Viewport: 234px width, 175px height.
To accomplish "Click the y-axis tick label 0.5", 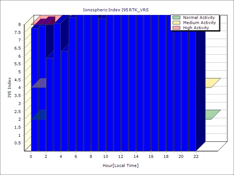I will [x=18, y=143].
